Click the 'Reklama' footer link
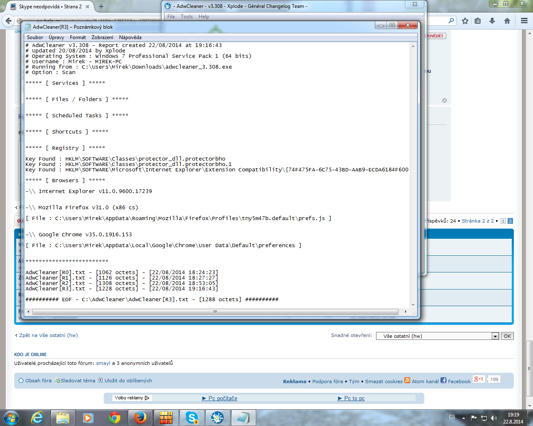This screenshot has height=426, width=533. 295,381
